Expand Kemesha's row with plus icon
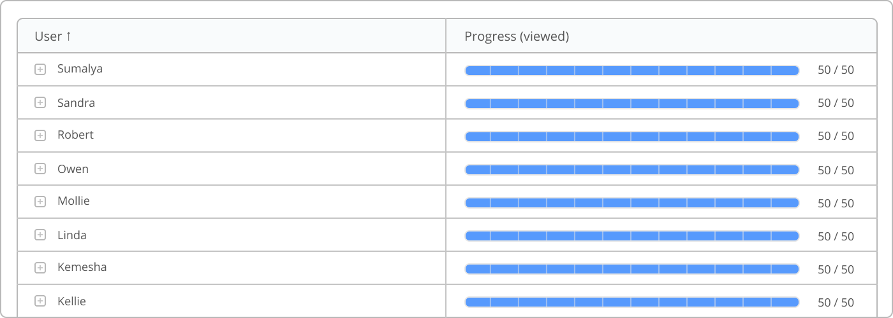This screenshot has width=893, height=318. click(40, 268)
